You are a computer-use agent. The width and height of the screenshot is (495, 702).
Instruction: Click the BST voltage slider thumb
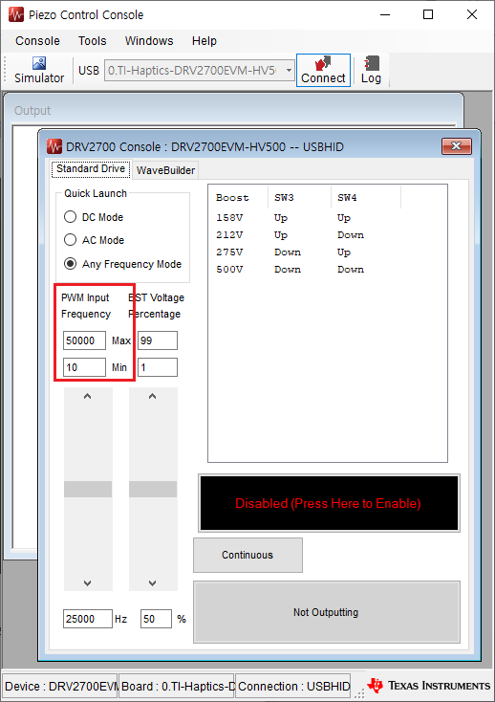point(153,490)
